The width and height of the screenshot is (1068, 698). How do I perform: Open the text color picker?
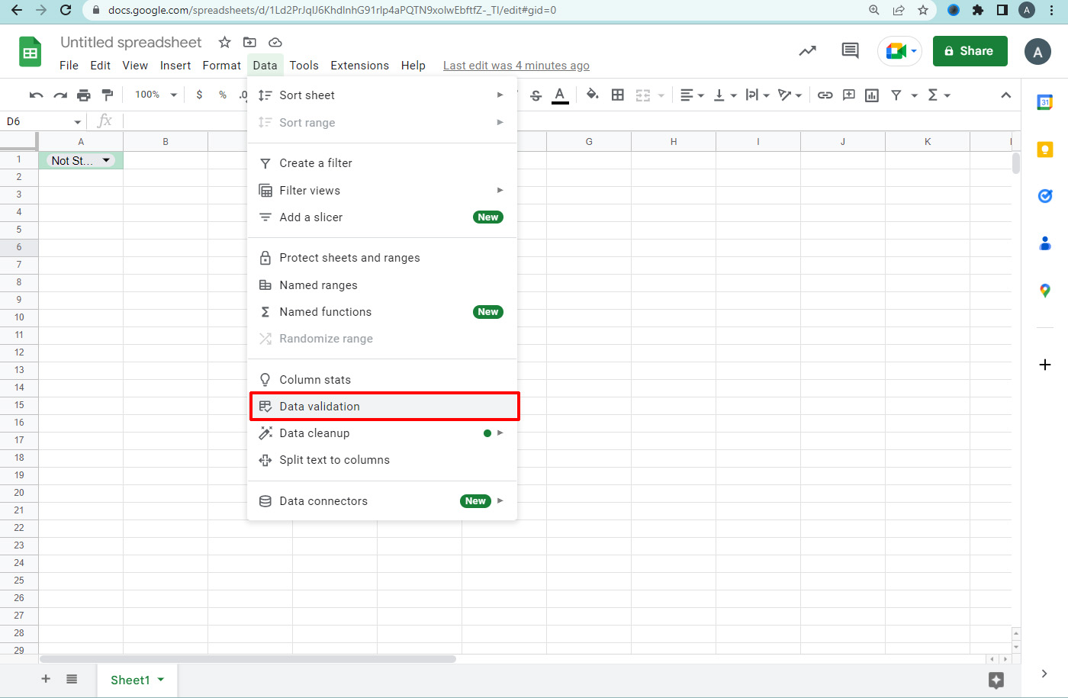point(560,95)
